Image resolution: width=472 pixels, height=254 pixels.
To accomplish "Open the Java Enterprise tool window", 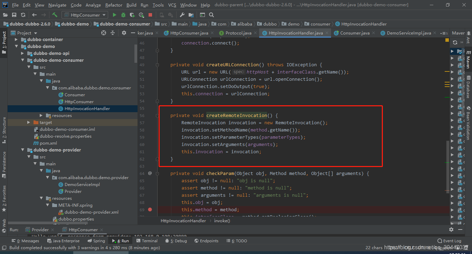I will point(63,241).
